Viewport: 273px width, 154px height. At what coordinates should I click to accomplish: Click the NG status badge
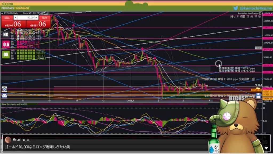click(6, 34)
